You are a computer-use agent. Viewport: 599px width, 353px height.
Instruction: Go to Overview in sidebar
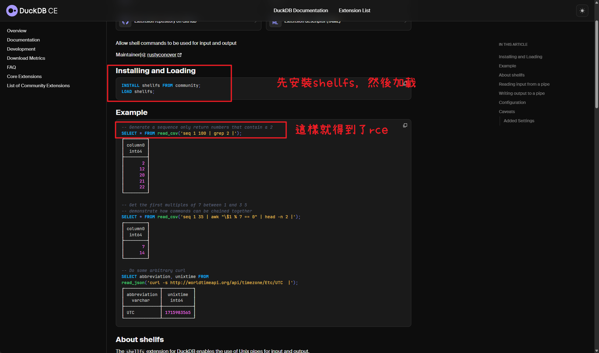(17, 31)
